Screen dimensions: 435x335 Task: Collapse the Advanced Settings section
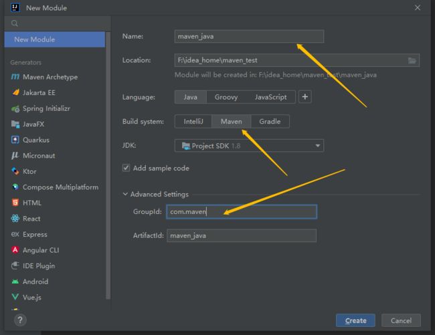[x=156, y=194]
